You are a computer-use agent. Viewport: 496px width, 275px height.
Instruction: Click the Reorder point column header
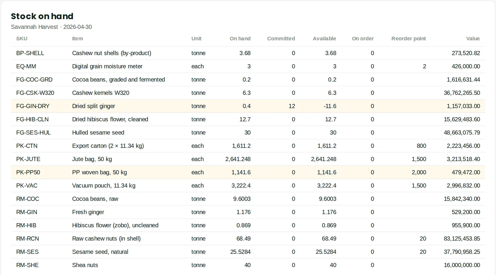[x=409, y=39]
